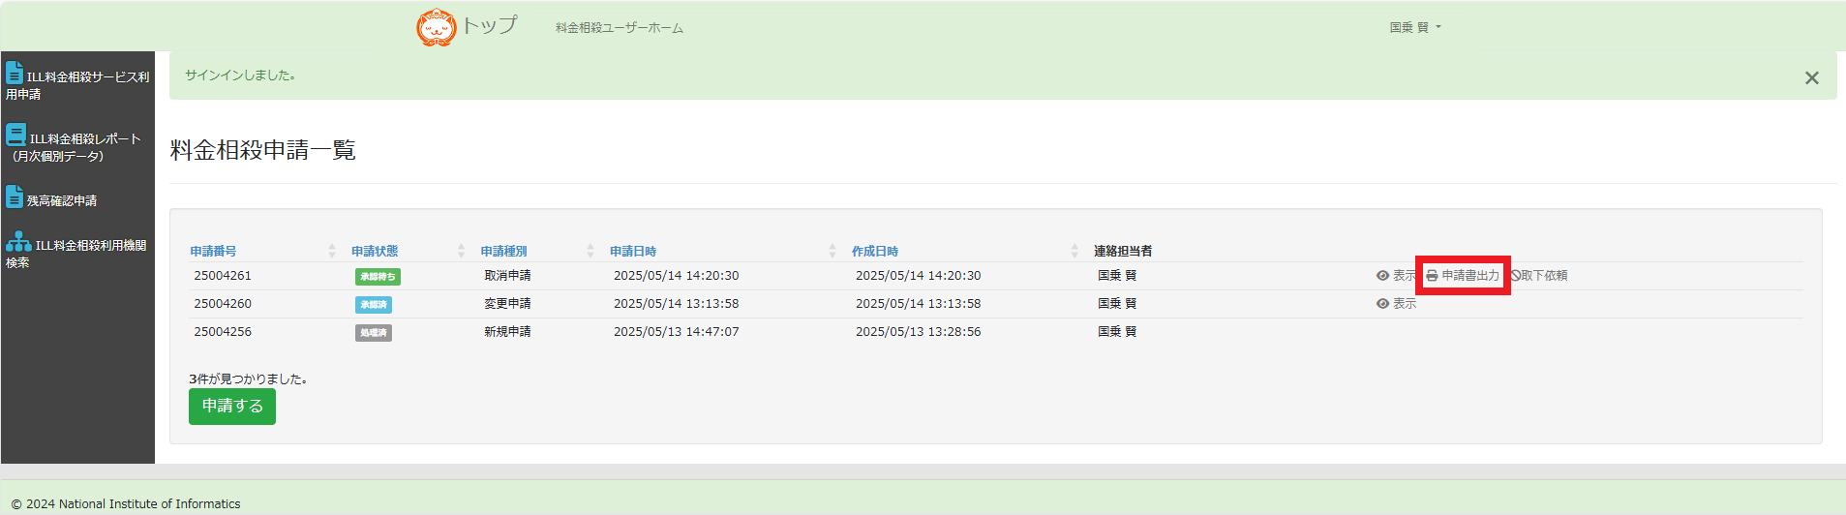
Task: Click 申請書出力 printer link for 25004261
Action: click(x=1463, y=276)
